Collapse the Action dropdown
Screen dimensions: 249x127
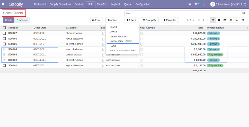(x=113, y=20)
